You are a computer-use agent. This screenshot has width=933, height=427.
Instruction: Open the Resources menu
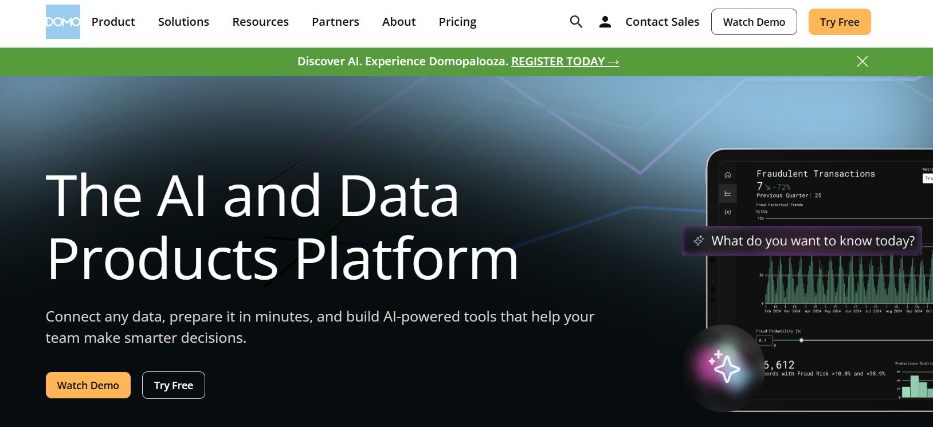click(x=261, y=22)
